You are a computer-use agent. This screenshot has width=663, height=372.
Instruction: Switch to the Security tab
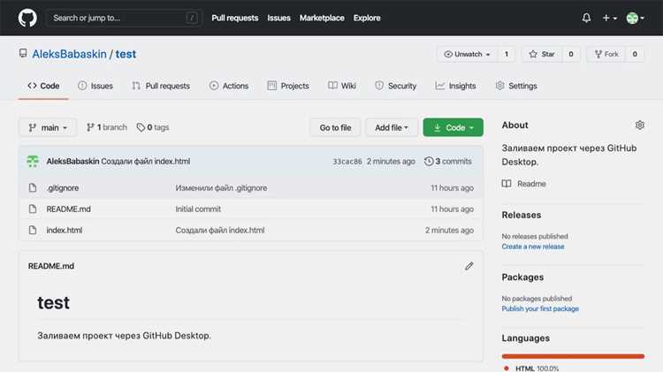click(x=396, y=86)
